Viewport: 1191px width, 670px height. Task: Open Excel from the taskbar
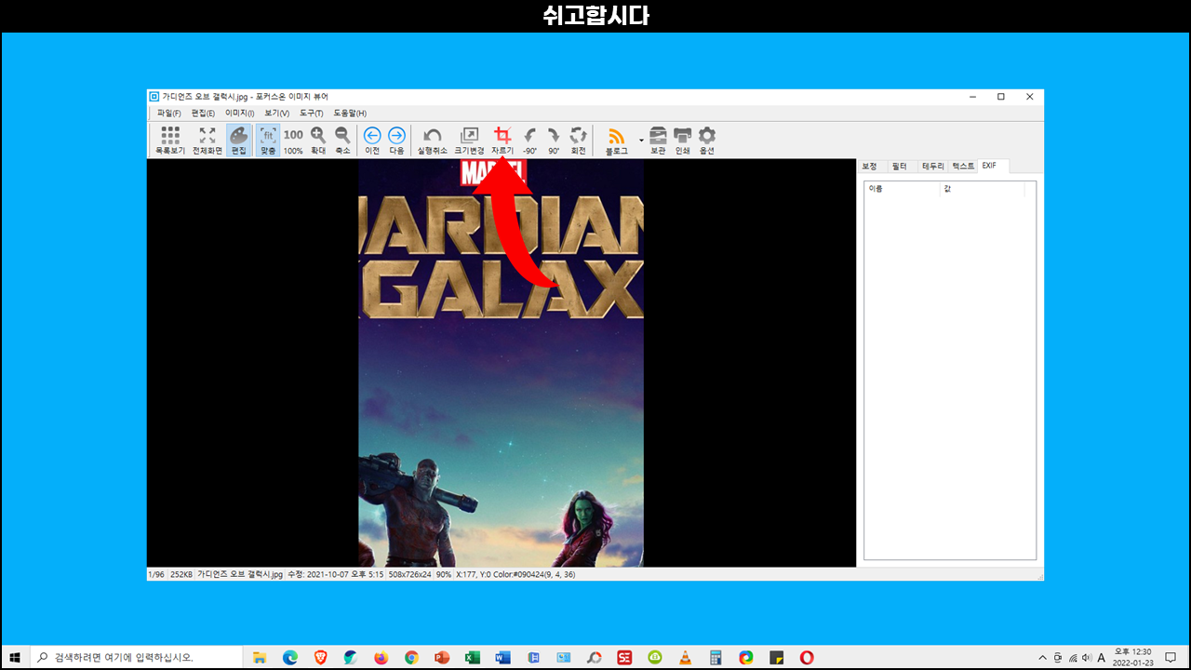(x=472, y=657)
